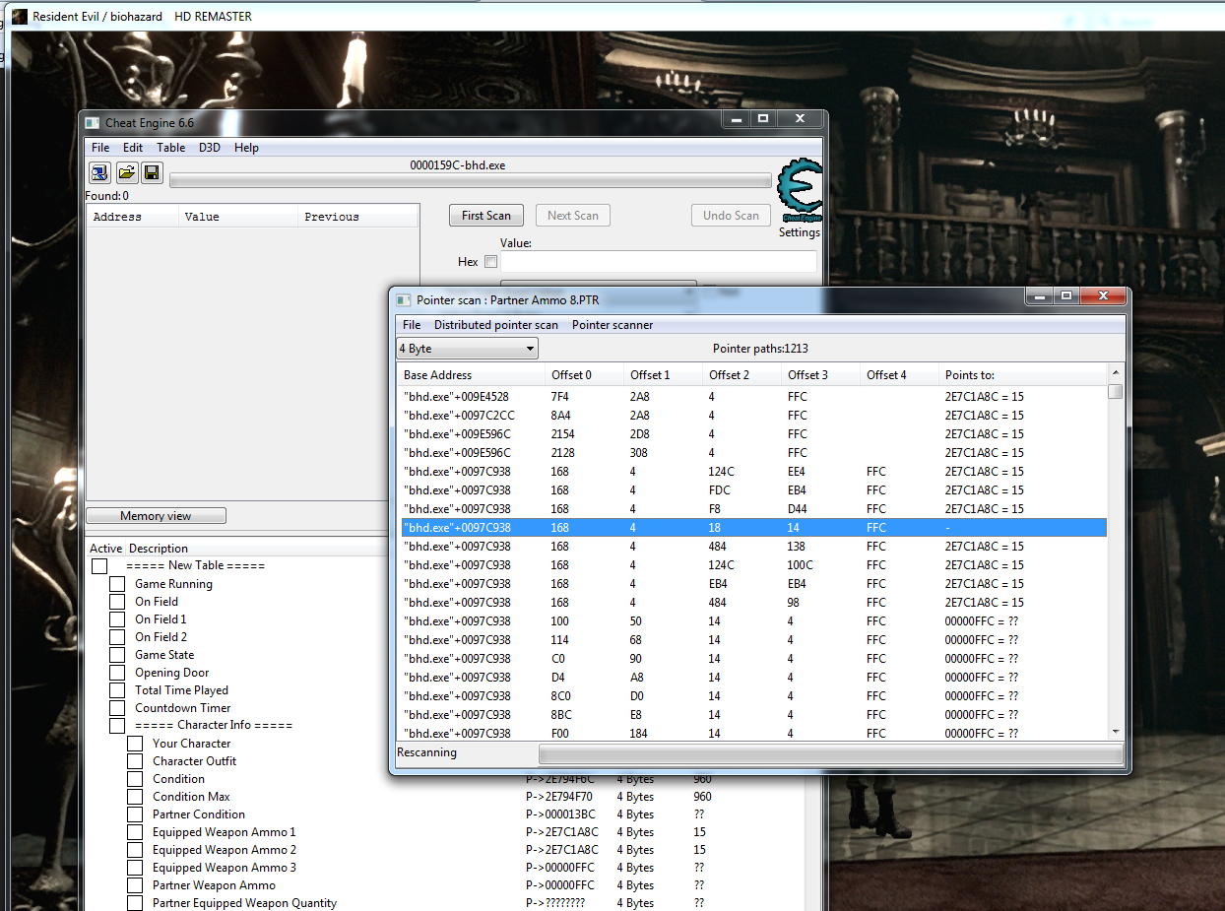This screenshot has height=911, width=1225.
Task: Select pointer row with offset 0 of 2154
Action: [753, 434]
